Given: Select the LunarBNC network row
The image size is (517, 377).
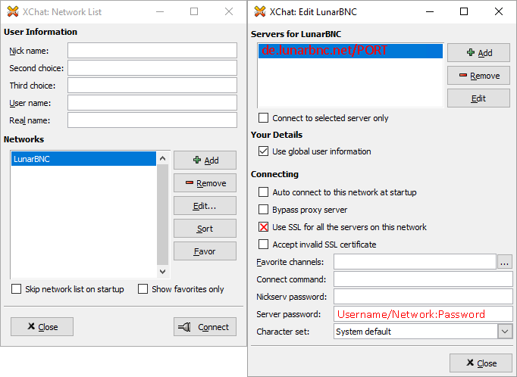Looking at the screenshot, I should coord(83,159).
